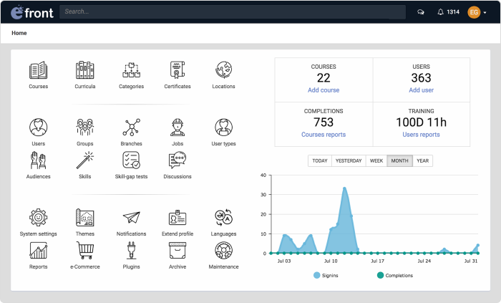Screen dimensions: 501x303
Task: Switch chart to YEAR tab
Action: click(423, 160)
